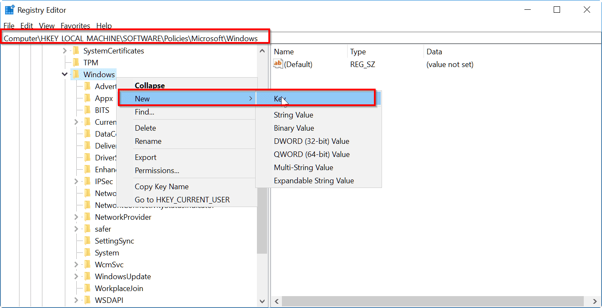Open the Help menu
The width and height of the screenshot is (602, 308).
pyautogui.click(x=104, y=26)
